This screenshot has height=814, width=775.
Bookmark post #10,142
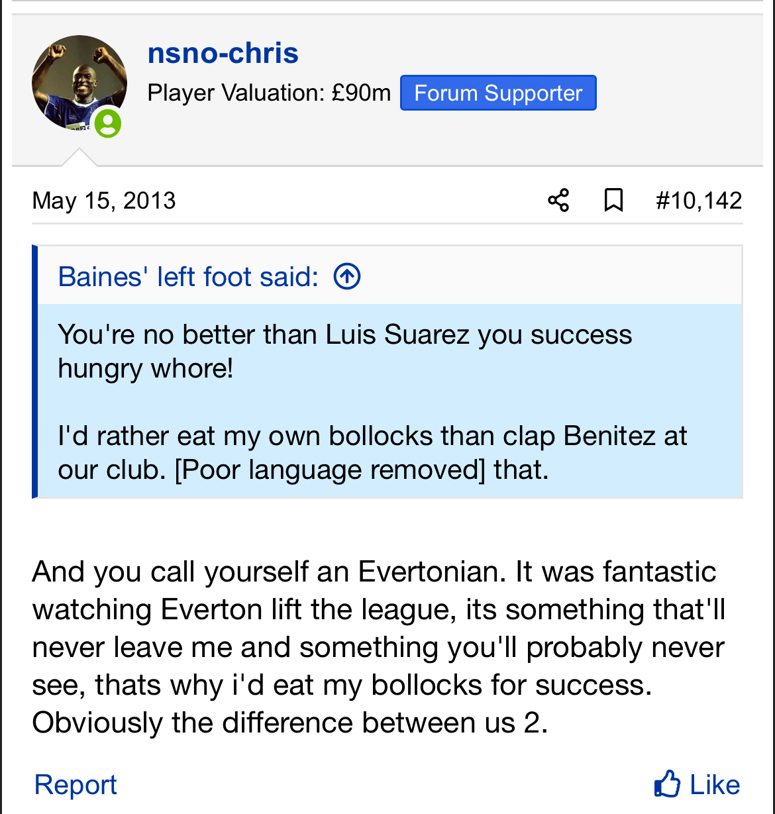(613, 200)
